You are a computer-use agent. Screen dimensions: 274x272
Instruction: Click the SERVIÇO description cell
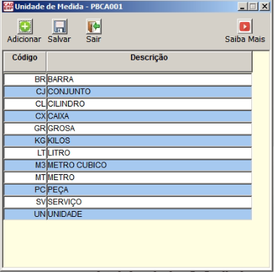tap(149, 202)
